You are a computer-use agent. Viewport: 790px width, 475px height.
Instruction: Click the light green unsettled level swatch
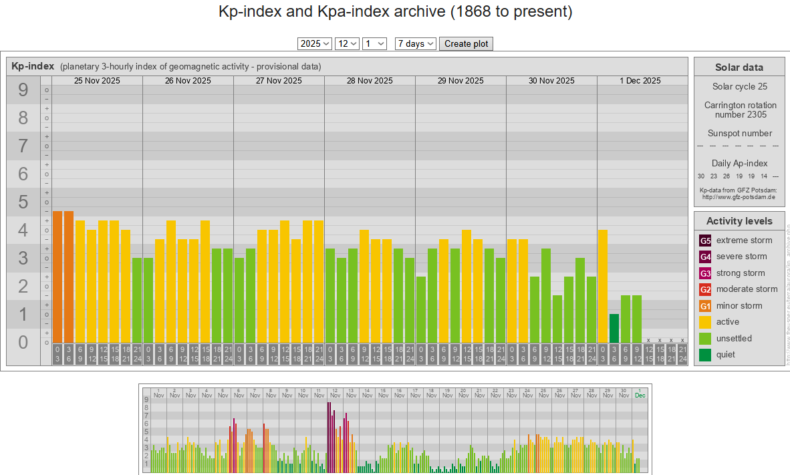click(705, 339)
